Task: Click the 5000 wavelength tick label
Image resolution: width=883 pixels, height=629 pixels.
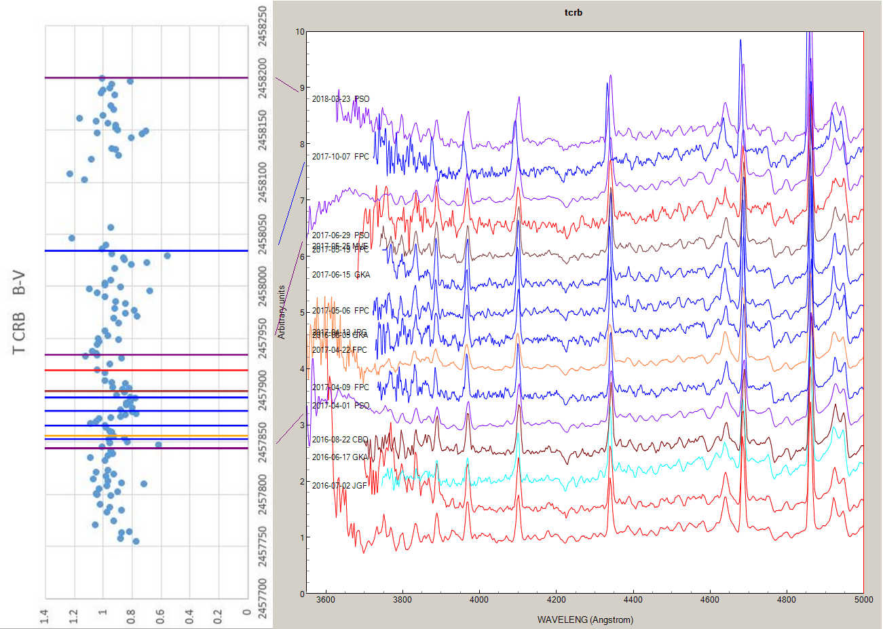Action: pyautogui.click(x=863, y=600)
